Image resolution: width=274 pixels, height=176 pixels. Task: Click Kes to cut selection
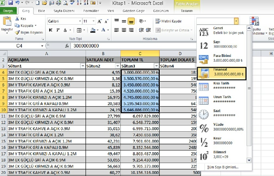[x=21, y=19]
